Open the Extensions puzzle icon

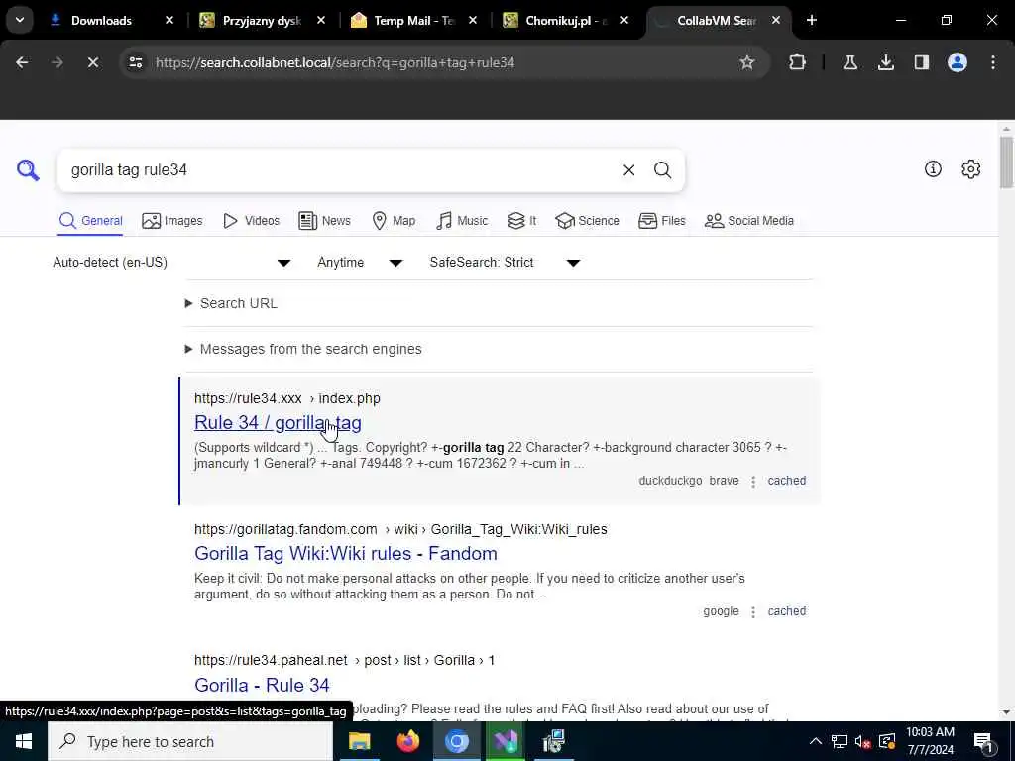pos(798,62)
